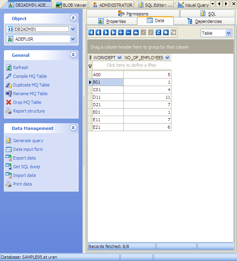The width and height of the screenshot is (237, 261).
Task: Click Data input form icon
Action: pos(9,149)
